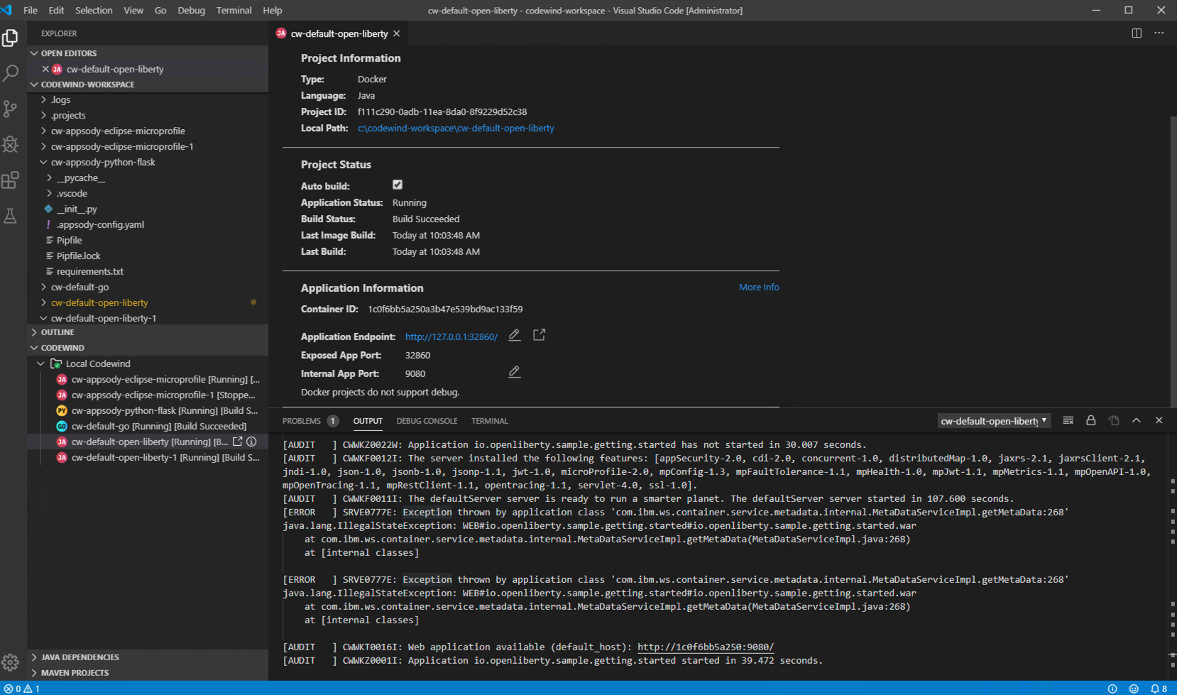The image size is (1177, 695).
Task: Show info for cw-default-open-liberty project
Action: 251,442
